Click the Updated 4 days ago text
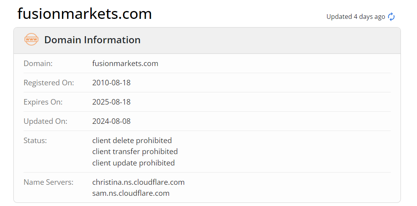This screenshot has height=206, width=417. pyautogui.click(x=355, y=17)
